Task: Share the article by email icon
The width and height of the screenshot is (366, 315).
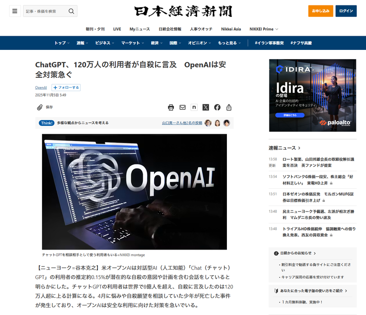Action: click(182, 107)
